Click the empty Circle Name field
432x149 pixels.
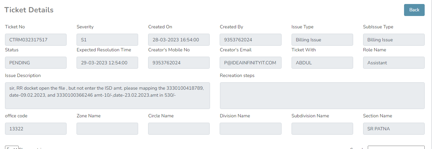179,129
